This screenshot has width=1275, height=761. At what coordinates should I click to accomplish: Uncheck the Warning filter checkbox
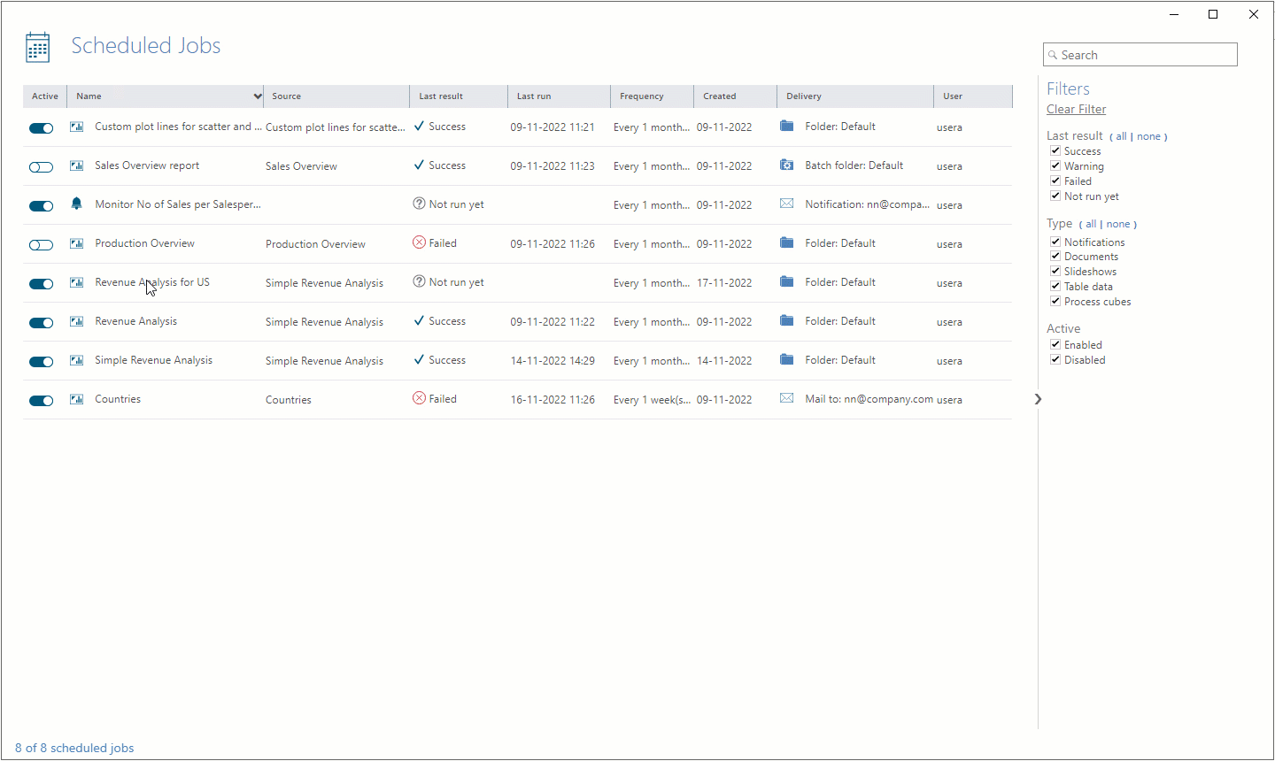click(1055, 165)
